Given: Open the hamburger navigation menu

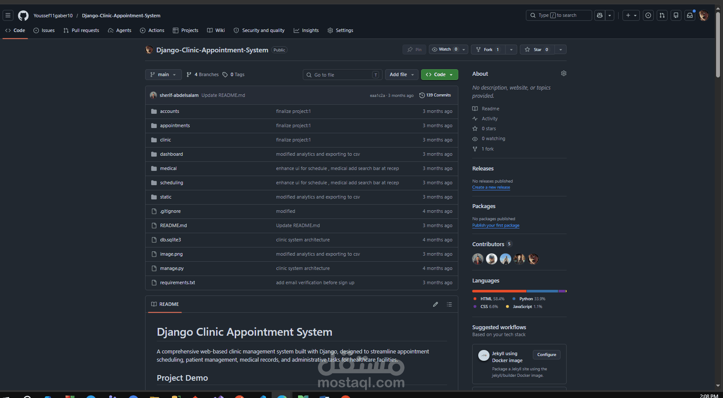Looking at the screenshot, I should (x=8, y=16).
